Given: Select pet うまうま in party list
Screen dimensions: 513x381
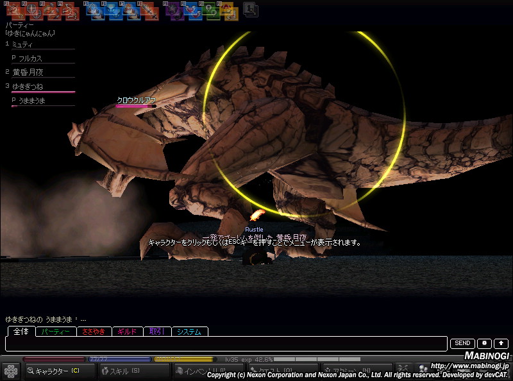Looking at the screenshot, I should 31,101.
